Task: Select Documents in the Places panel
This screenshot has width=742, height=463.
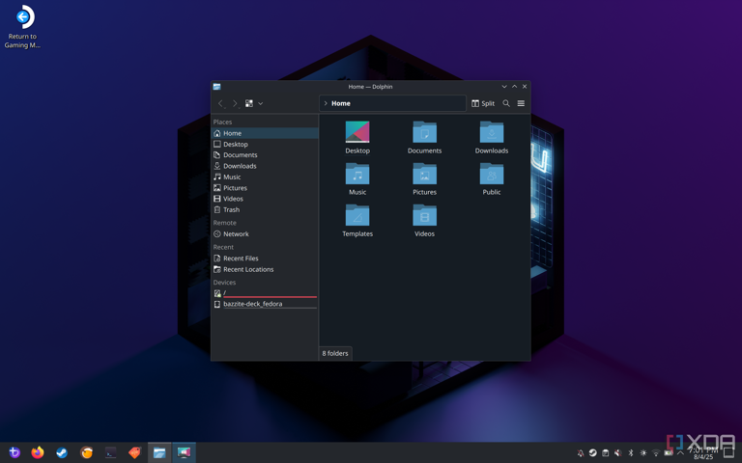Action: pyautogui.click(x=265, y=155)
